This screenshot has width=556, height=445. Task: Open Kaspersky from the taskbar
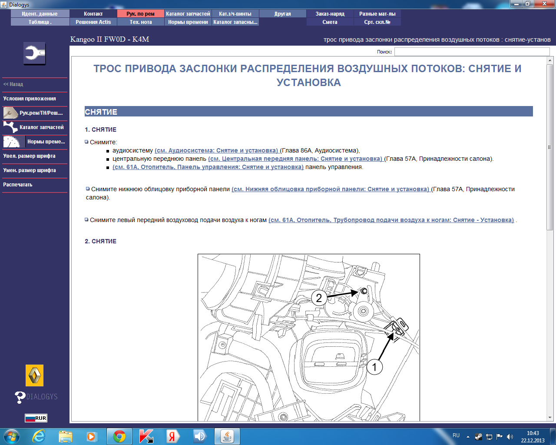click(x=146, y=436)
